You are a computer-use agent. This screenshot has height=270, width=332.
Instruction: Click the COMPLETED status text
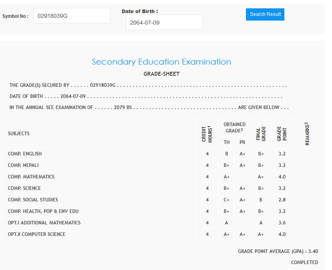[x=304, y=262]
